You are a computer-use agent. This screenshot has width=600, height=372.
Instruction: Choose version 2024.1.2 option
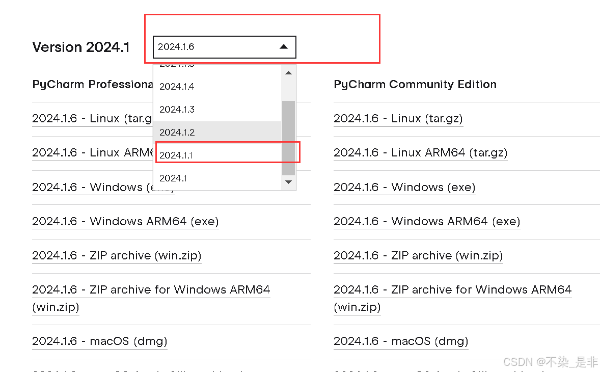coord(217,132)
